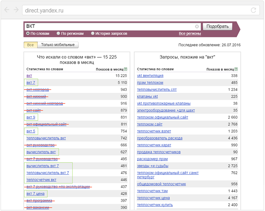Image resolution: width=265 pixels, height=211 pixels.
Task: Open the 'вкт программа' link
Action: pos(39,200)
